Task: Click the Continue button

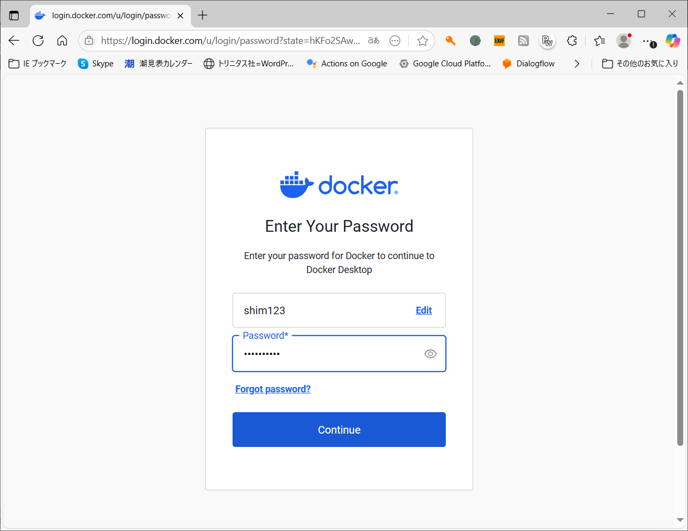Action: (339, 430)
